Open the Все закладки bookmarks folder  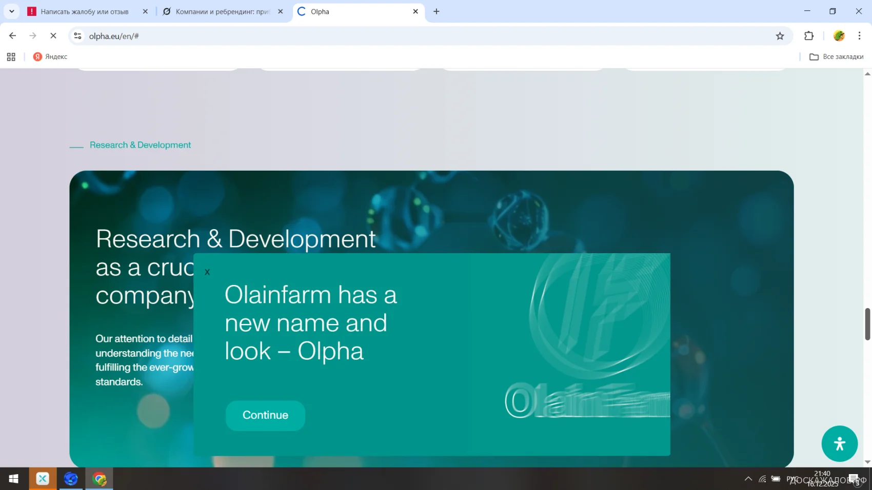click(837, 57)
